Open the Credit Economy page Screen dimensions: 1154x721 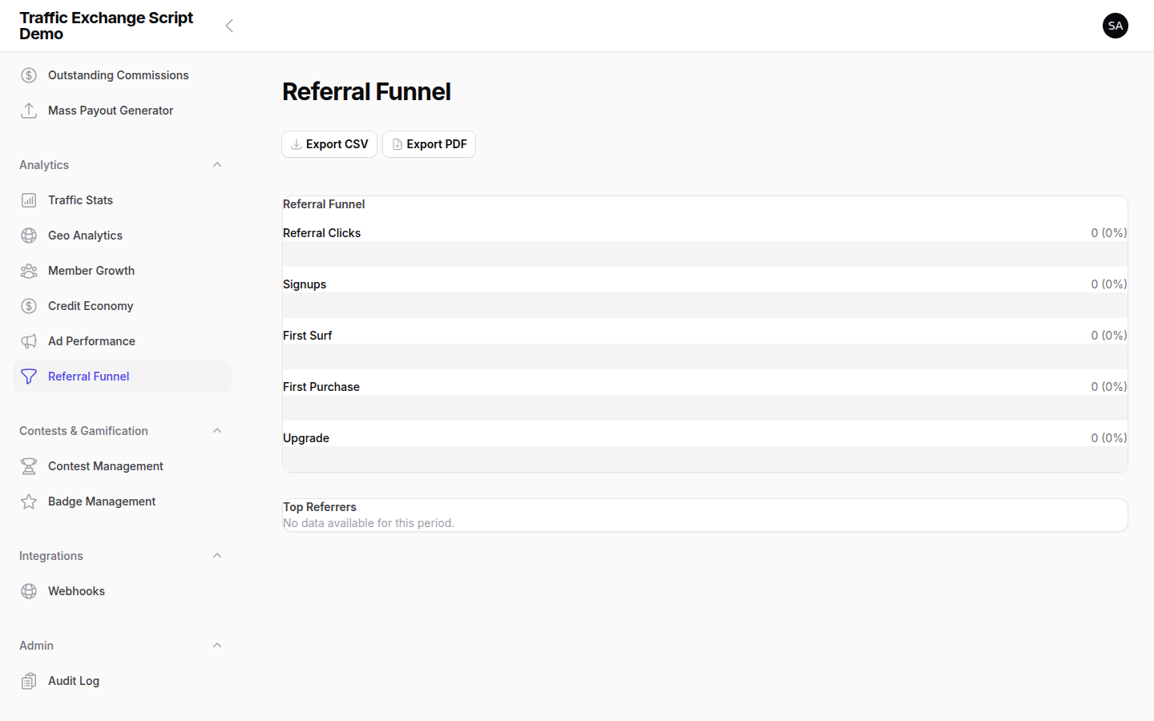coord(91,305)
